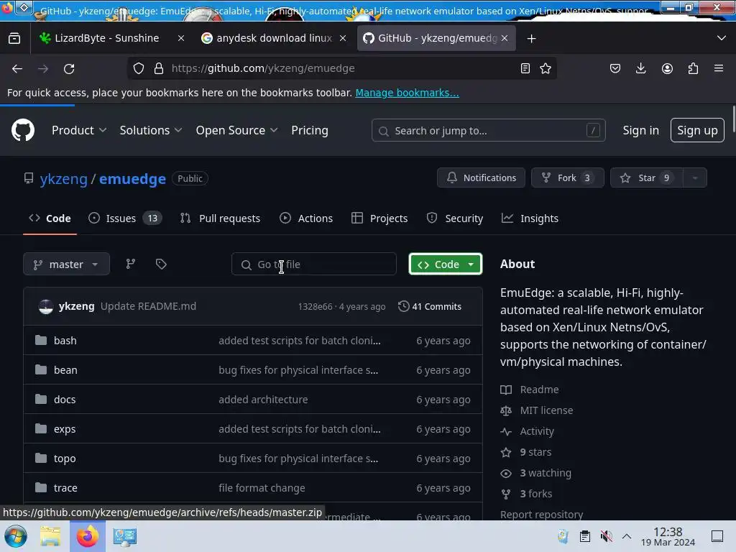Go back with browser back arrow
This screenshot has width=736, height=552.
point(17,68)
